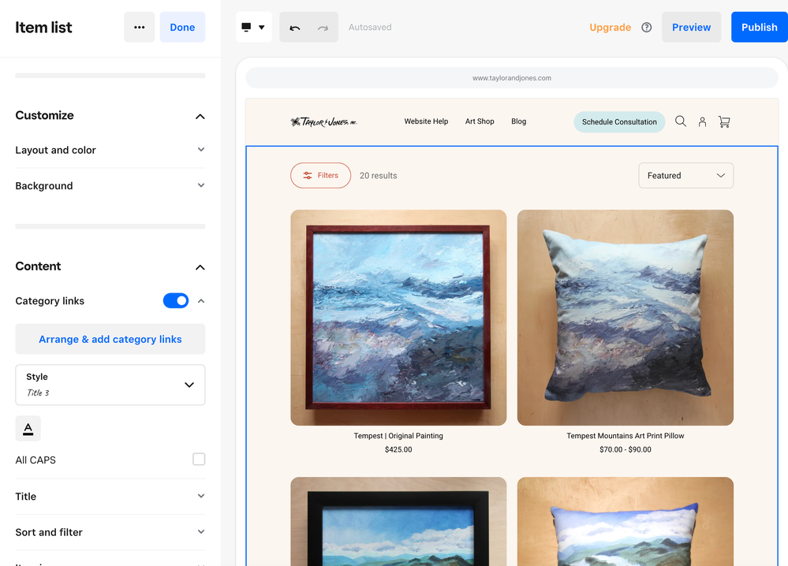Click the Tempest | Original Painting title

pos(398,436)
